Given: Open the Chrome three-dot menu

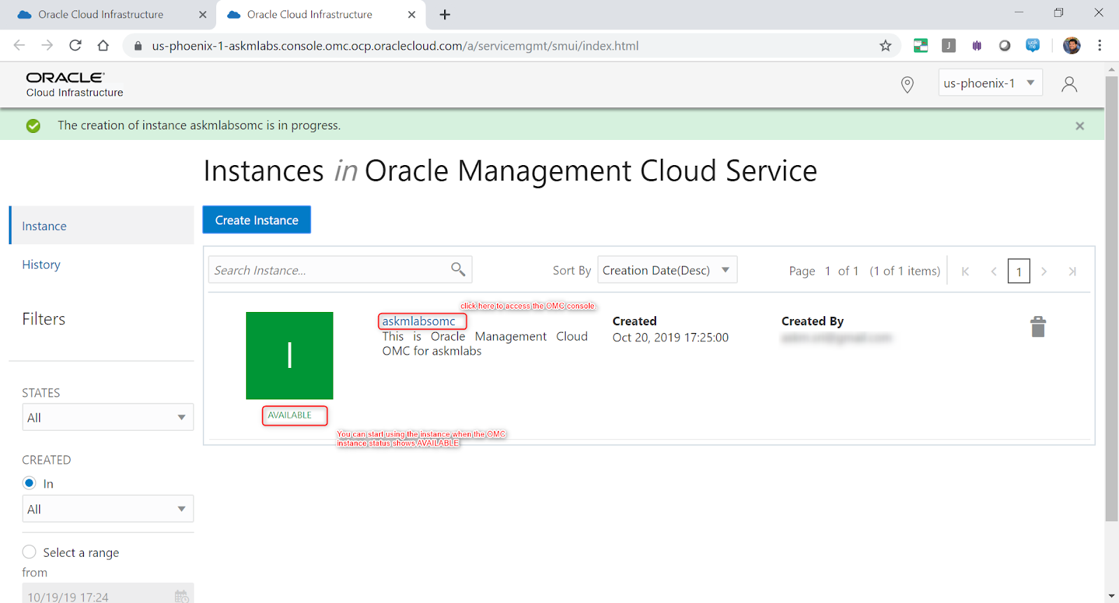Looking at the screenshot, I should click(1099, 45).
